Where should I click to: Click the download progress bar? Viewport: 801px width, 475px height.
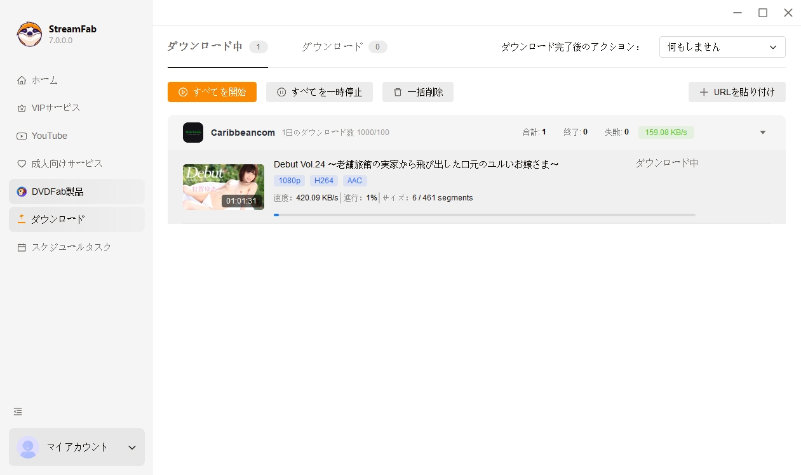(x=484, y=215)
